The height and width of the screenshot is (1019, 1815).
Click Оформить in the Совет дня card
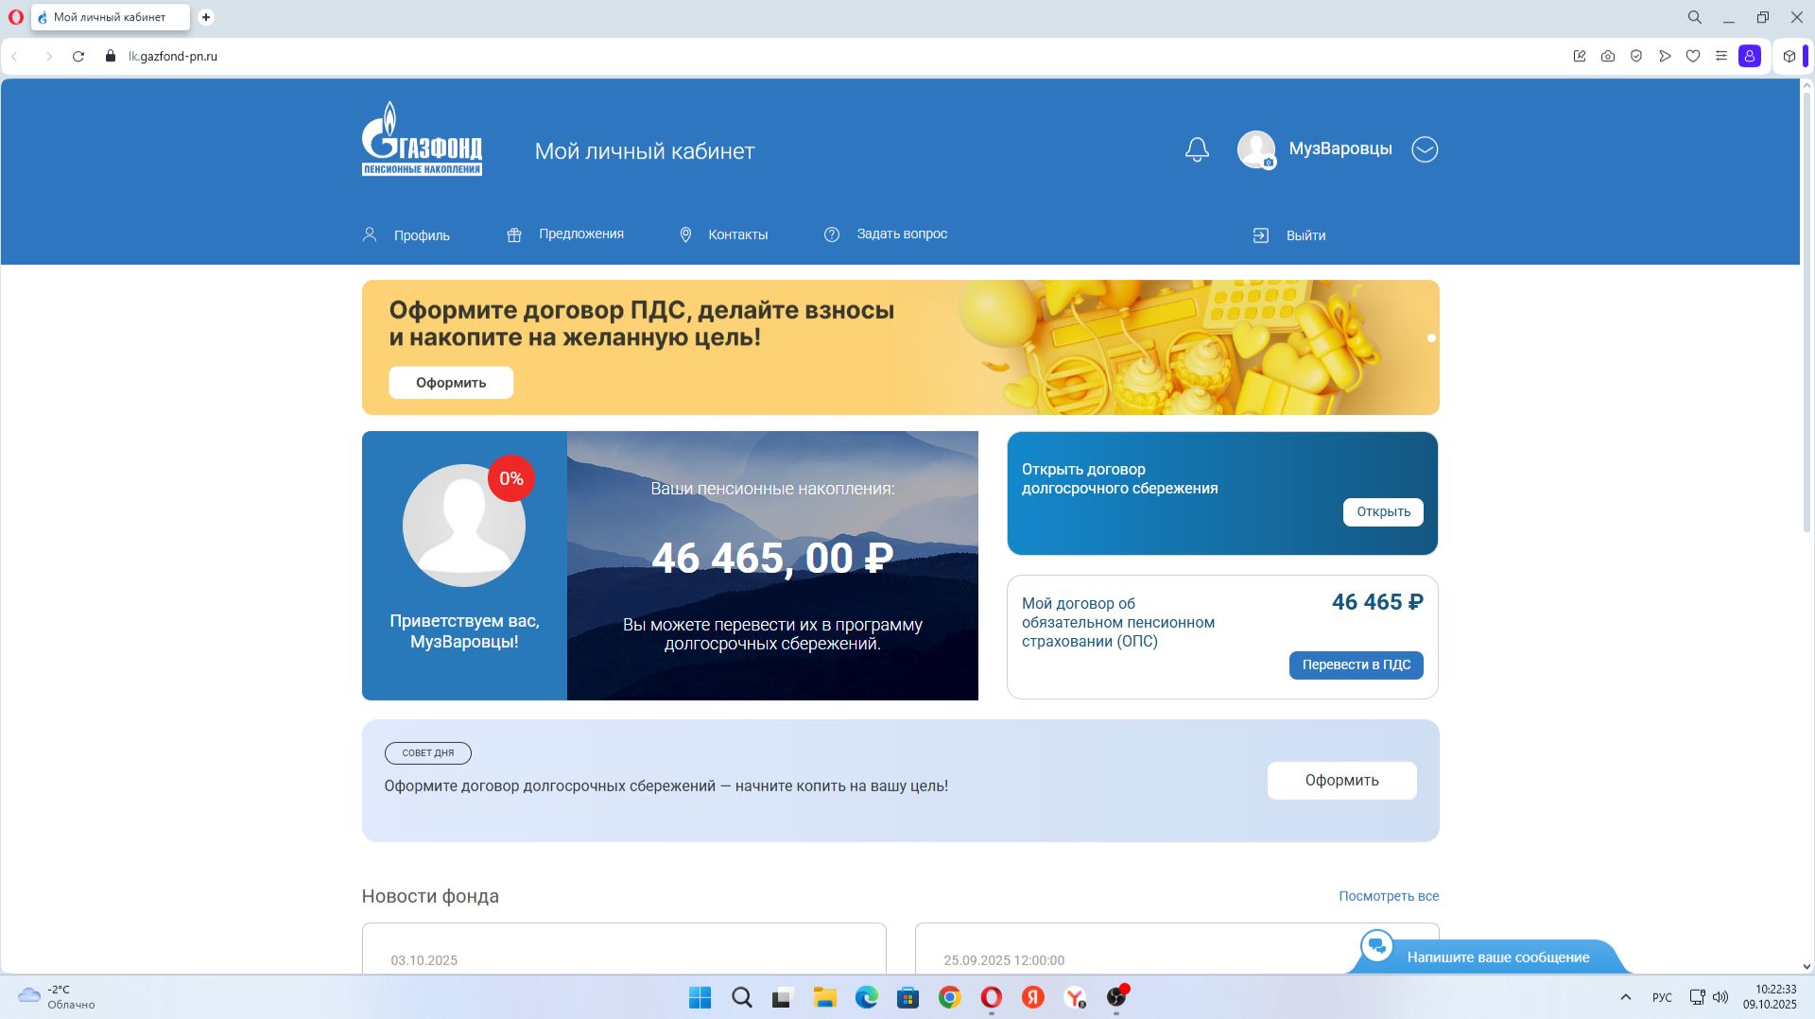[1341, 781]
